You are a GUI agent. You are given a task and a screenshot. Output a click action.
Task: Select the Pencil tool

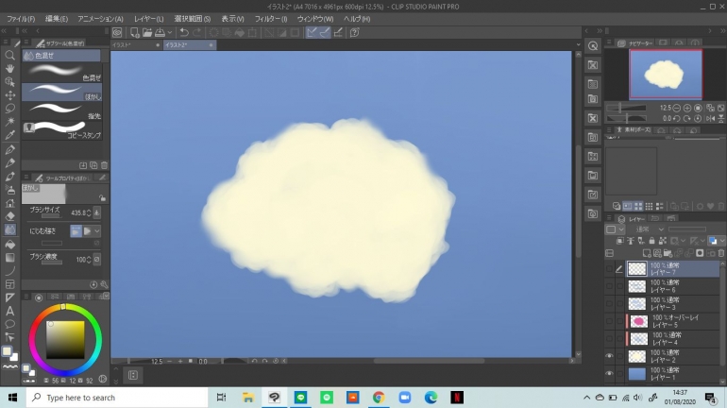click(x=9, y=163)
